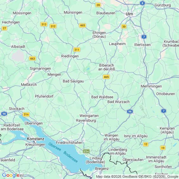Image resolution: width=179 pixels, height=179 pixels.
Task: Click the B311 road shield near Riedlingen
Action: tap(77, 50)
